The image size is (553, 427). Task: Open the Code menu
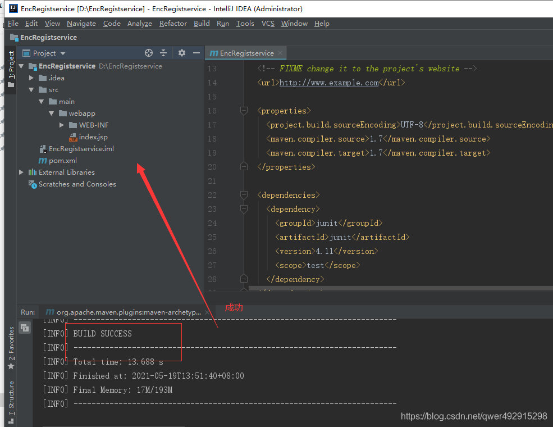112,23
